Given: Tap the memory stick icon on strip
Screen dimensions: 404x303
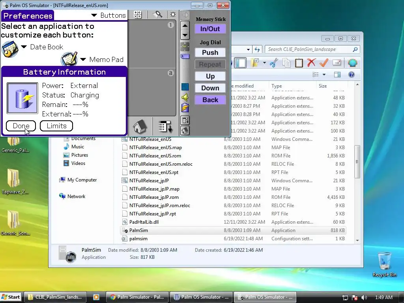Looking at the screenshot, I should tap(185, 56).
